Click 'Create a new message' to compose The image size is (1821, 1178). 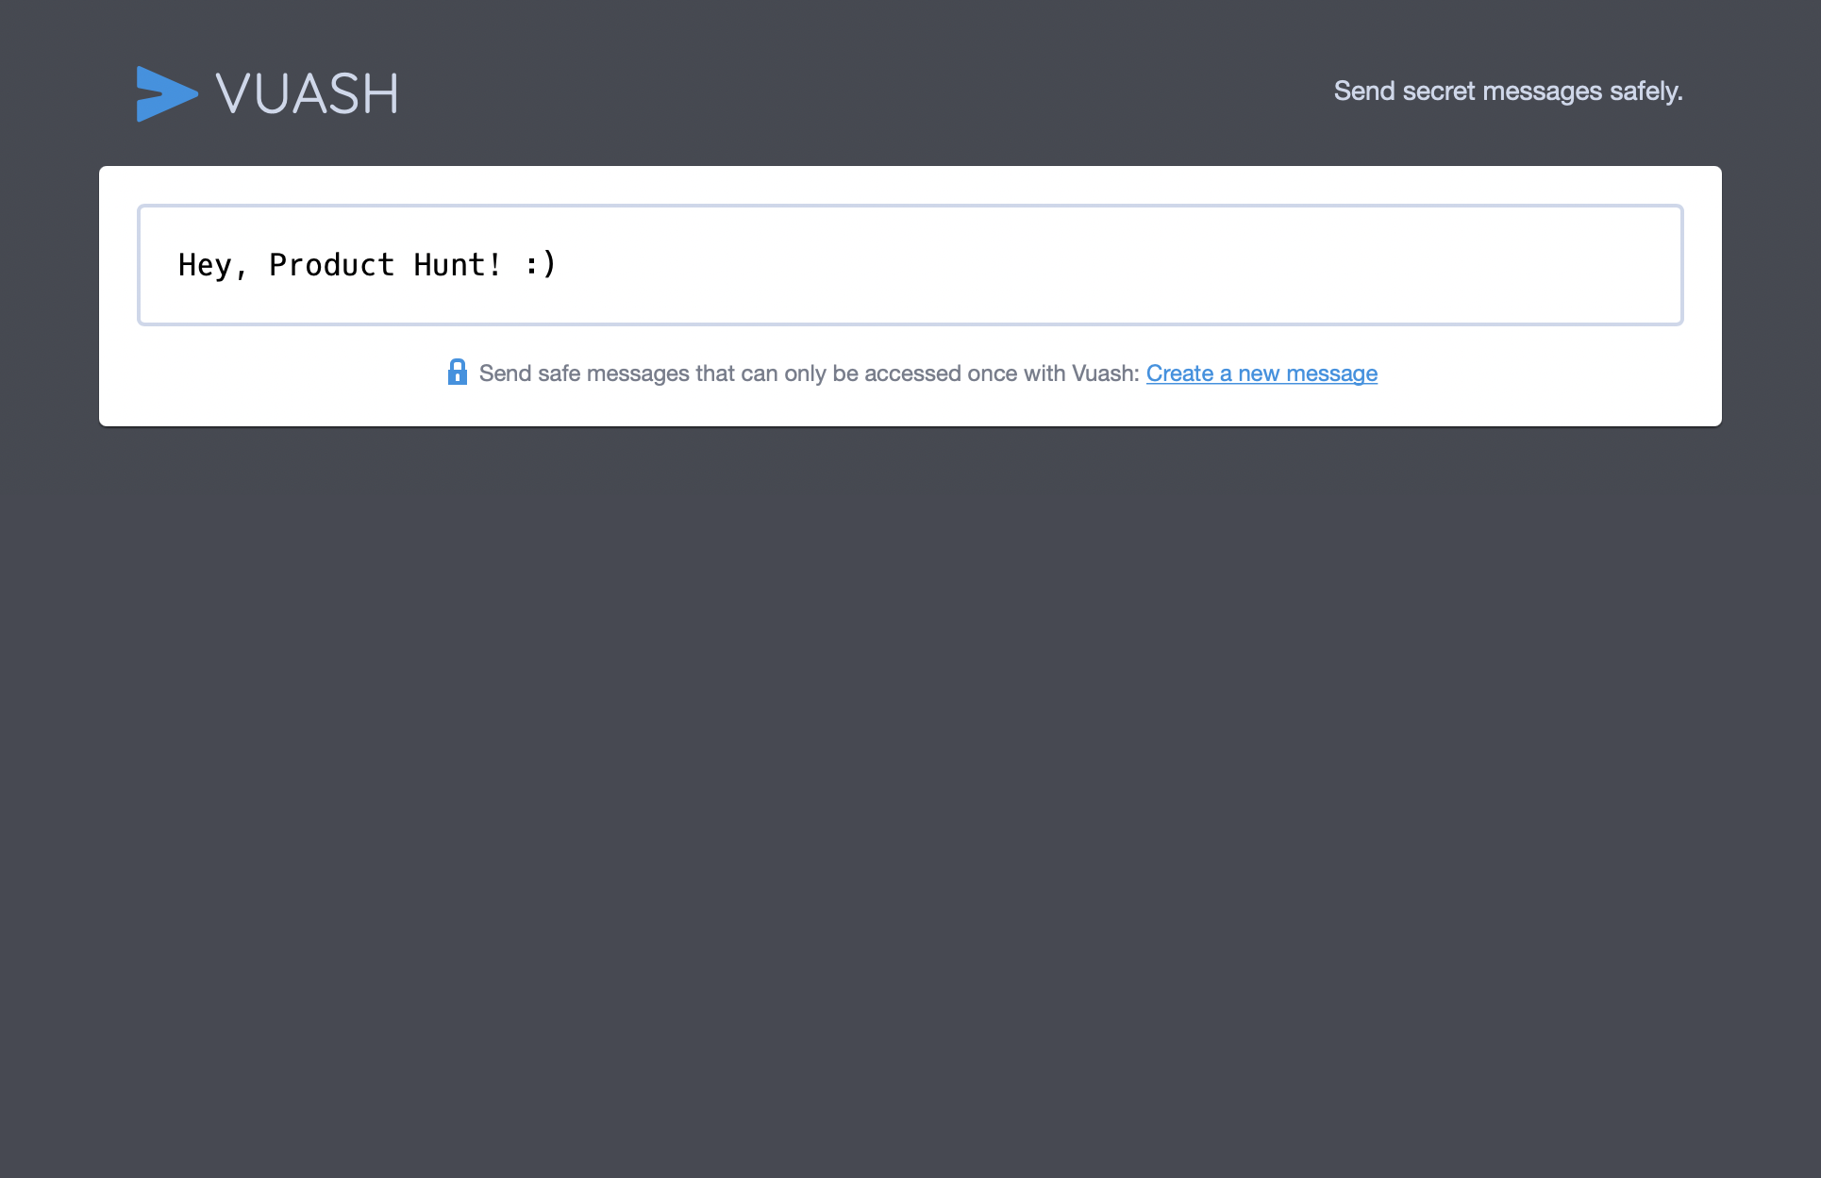point(1261,373)
